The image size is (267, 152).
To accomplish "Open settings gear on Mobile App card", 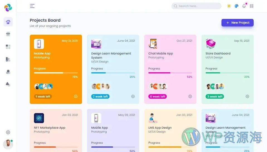I will click(76, 96).
